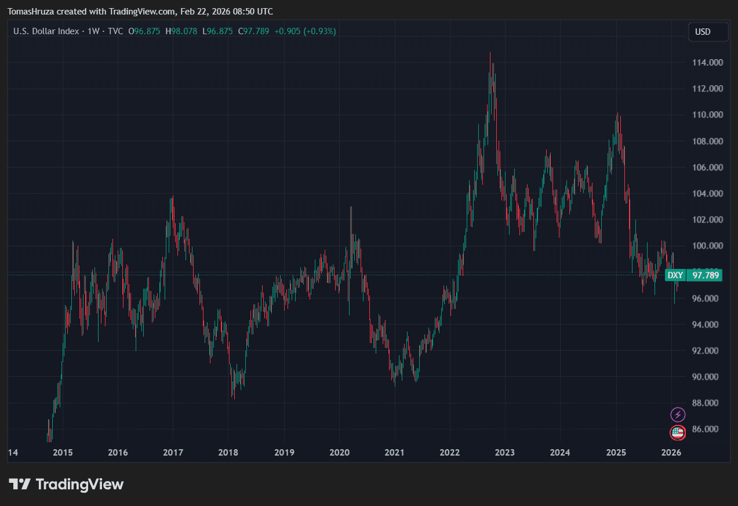
Task: Click the US flag economic event icon
Action: [x=678, y=432]
